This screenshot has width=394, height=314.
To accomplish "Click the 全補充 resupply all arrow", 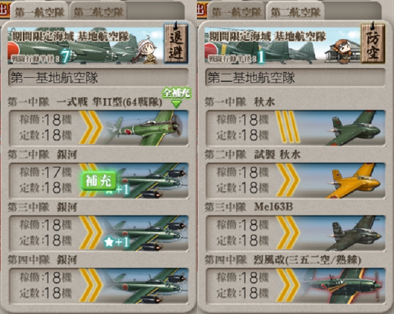I will tap(177, 98).
